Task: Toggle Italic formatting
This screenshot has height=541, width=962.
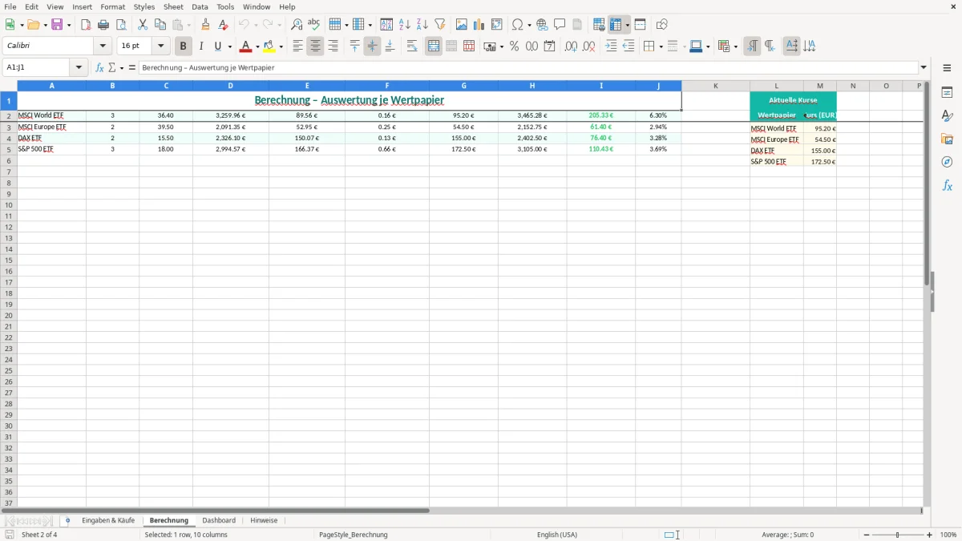Action: 200,46
